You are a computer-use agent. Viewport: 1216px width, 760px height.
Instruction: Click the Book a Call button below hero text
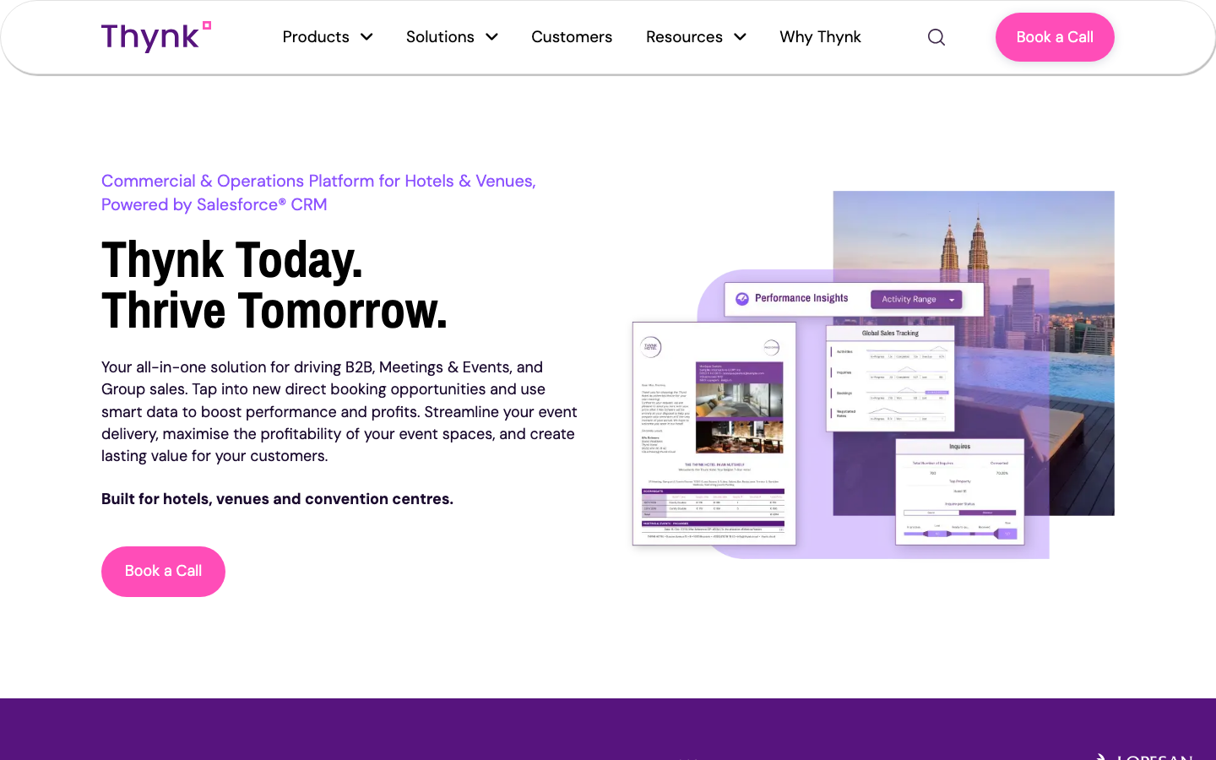[163, 572]
